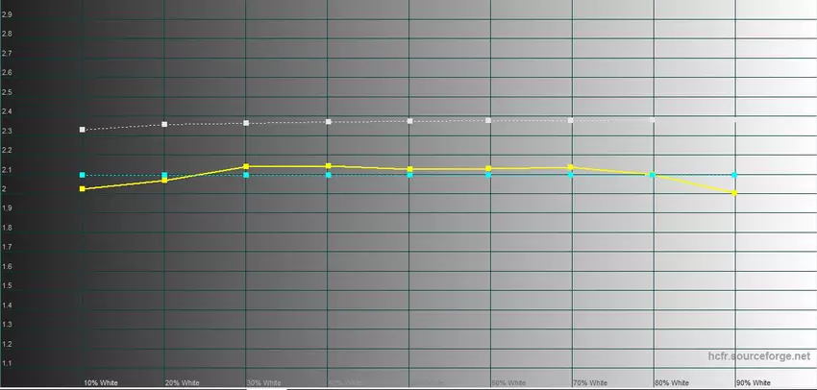817x390 pixels.
Task: Click the 1.1 value on the y-axis
Action: (8, 363)
